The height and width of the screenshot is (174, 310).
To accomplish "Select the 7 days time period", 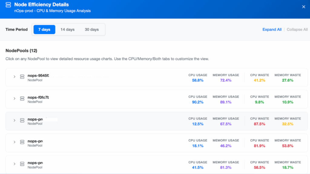I will [44, 30].
